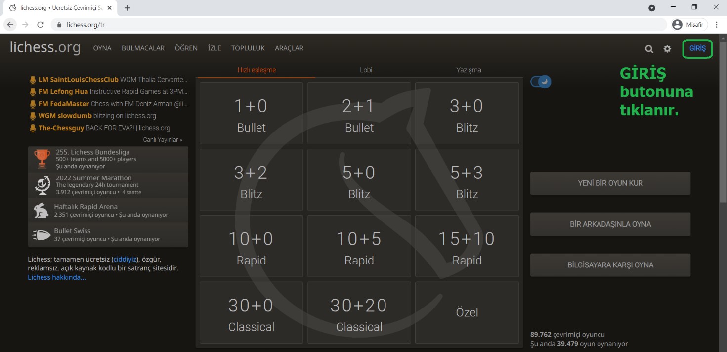Open the Canlı Yayınlar » link
Screen dimensions: 727x352
163,140
